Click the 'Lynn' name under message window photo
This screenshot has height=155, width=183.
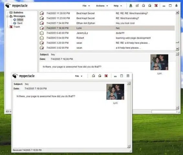115,103
